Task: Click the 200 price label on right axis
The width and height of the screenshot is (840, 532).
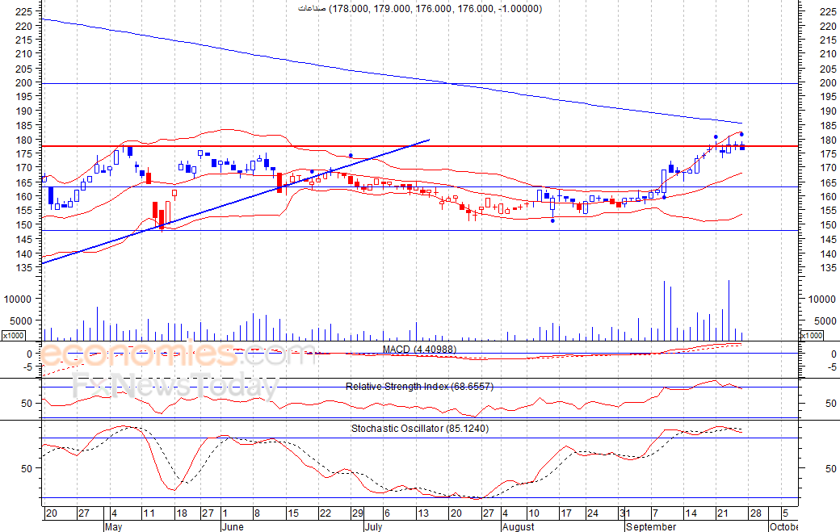Action: pos(817,83)
